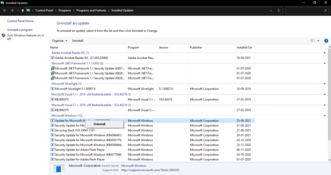Select the highlighted Update for Microsoft Windows row
Image resolution: width=331 pixels, height=175 pixels.
[152, 121]
